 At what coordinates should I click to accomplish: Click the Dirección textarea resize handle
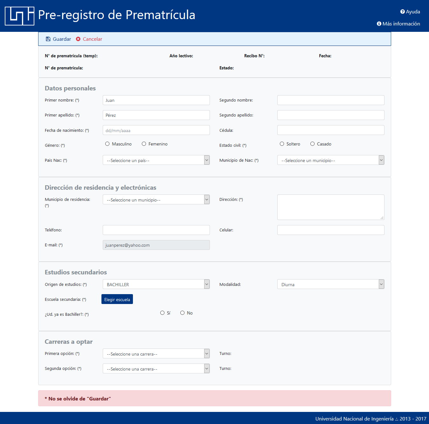pos(382,218)
